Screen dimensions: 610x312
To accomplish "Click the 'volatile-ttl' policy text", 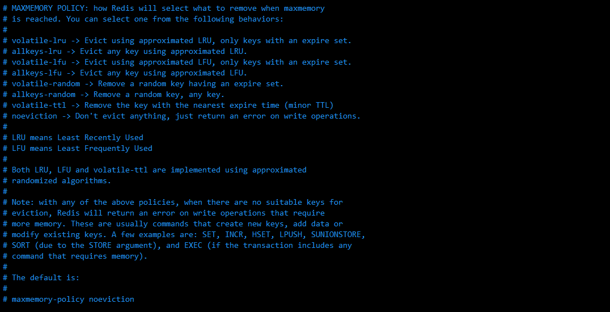I will tap(39, 105).
